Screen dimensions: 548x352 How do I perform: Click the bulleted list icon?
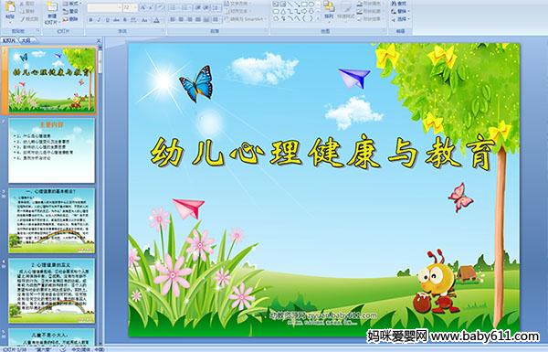(x=174, y=7)
